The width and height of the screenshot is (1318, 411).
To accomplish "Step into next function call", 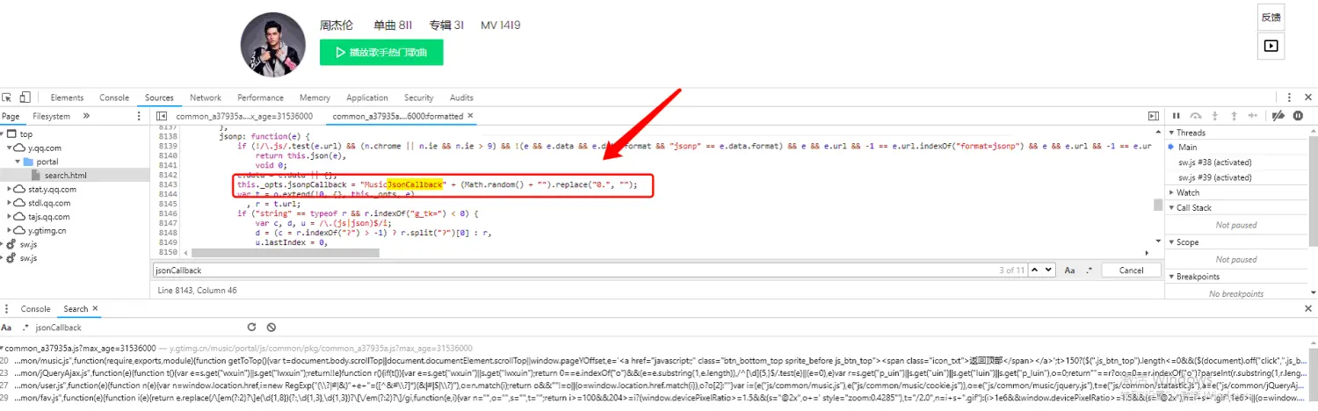I will (x=1216, y=116).
